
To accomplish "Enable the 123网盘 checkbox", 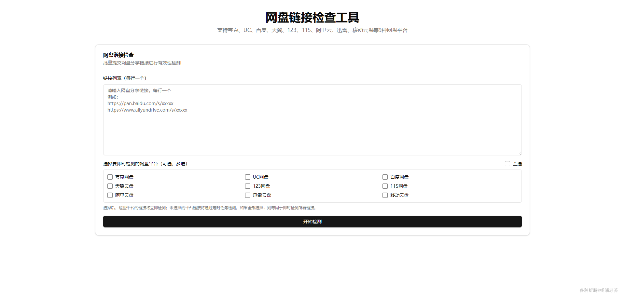I will [247, 186].
